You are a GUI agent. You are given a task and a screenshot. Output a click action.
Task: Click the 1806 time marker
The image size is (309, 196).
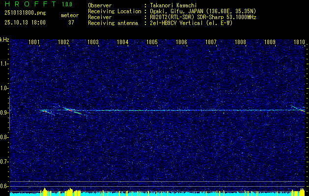[181, 42]
